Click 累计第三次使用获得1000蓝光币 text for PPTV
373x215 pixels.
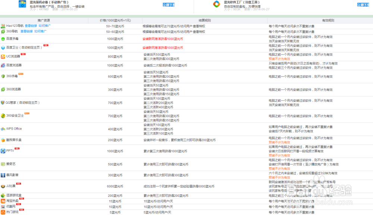click(165, 151)
